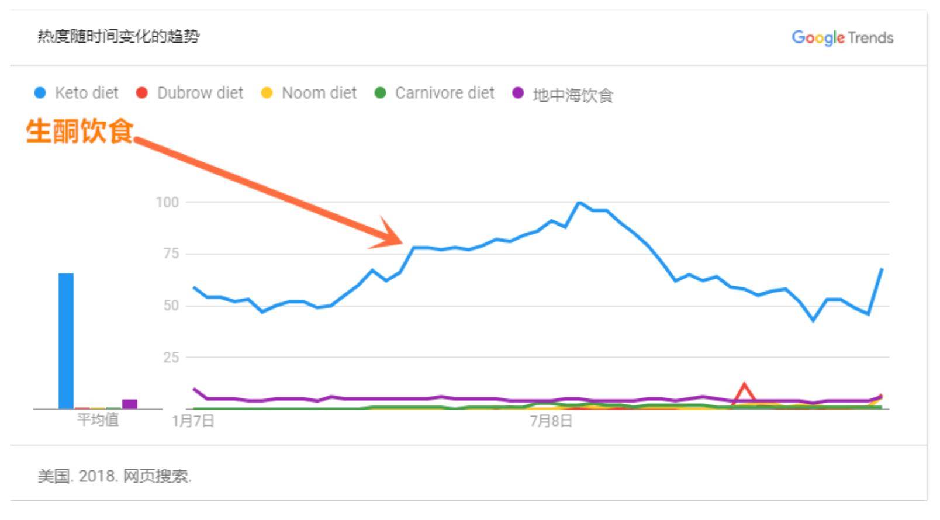
Task: Click the yellow Noom diet legend dot
Action: pos(267,93)
